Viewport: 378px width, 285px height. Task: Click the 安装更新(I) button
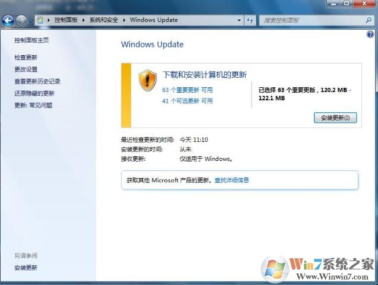[335, 118]
